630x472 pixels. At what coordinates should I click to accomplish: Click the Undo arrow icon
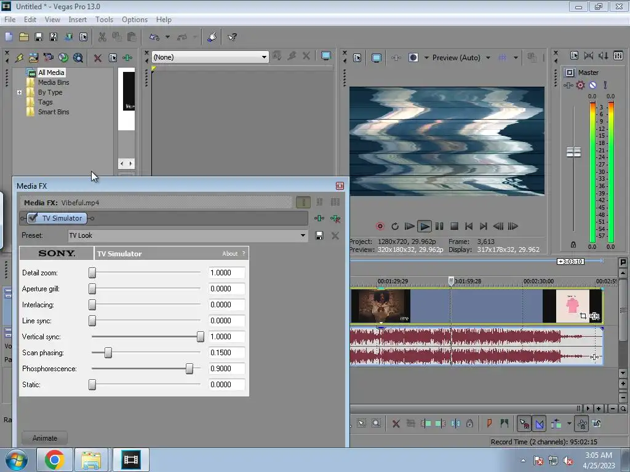[154, 37]
